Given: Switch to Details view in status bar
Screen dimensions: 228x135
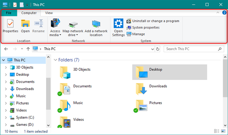Looking at the screenshot, I should pyautogui.click(x=216, y=131).
